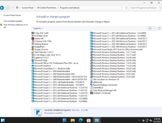Click the Control Panel taskbar icon
This screenshot has width=162, height=123.
click(x=97, y=120)
